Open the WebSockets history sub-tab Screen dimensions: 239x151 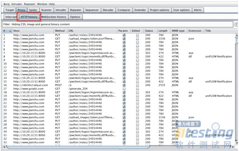point(53,17)
